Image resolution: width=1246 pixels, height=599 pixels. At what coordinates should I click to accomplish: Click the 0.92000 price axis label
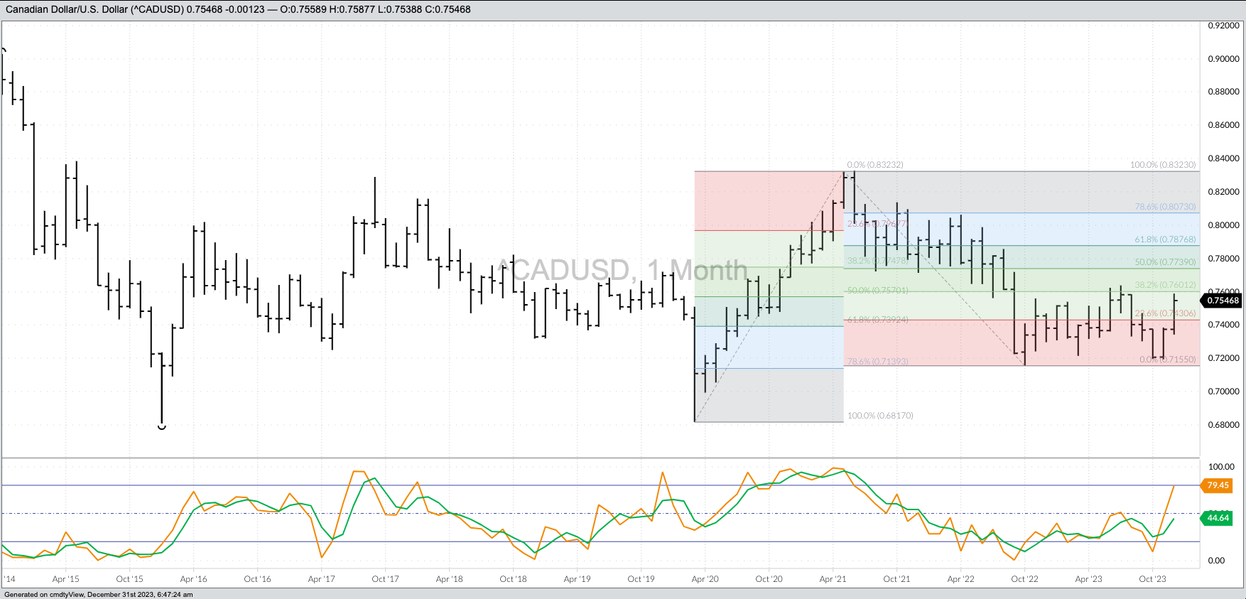(x=1223, y=26)
